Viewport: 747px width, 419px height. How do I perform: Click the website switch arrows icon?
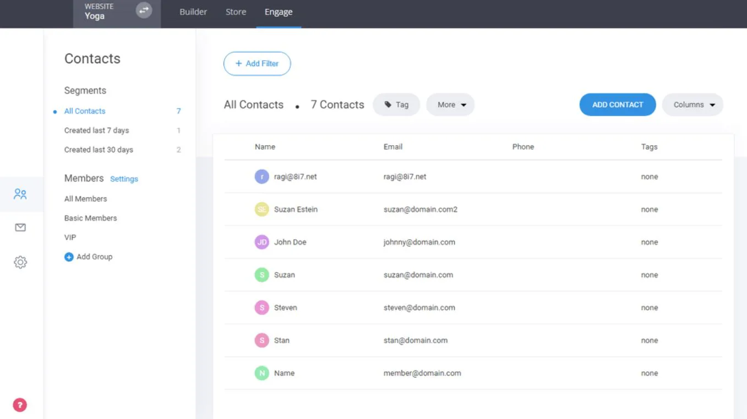144,10
